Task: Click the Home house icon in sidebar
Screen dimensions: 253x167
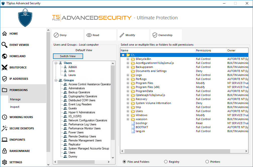Action: pyautogui.click(x=5, y=34)
